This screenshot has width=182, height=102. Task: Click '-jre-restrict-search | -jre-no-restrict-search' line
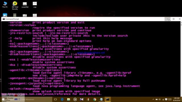coord(48,33)
